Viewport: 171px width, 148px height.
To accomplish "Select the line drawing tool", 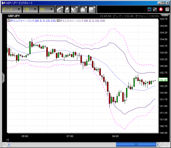I will (x=59, y=9).
